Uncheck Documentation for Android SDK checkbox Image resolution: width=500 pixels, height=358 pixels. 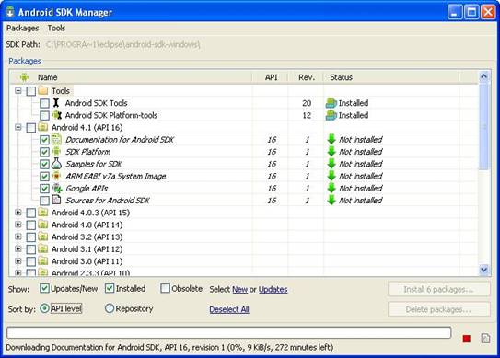44,140
